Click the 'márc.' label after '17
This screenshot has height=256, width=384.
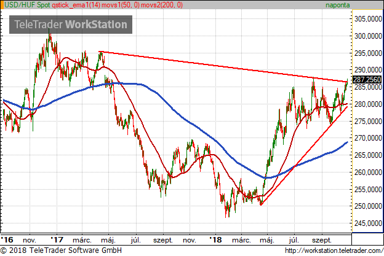82,241
